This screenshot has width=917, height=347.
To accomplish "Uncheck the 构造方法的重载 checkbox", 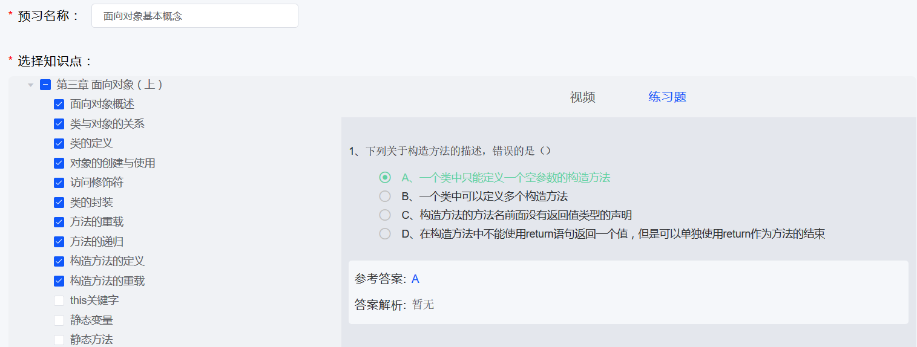I will (x=59, y=281).
